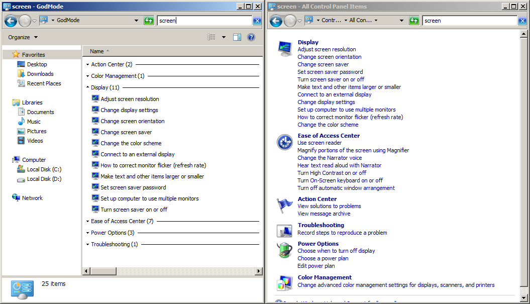Expand the Power Options (3) group
530x304 pixels.
[x=87, y=233]
